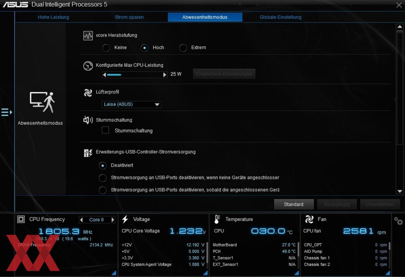The image size is (405, 277).
Task: Open monitor settings gear icon
Action: click(398, 221)
